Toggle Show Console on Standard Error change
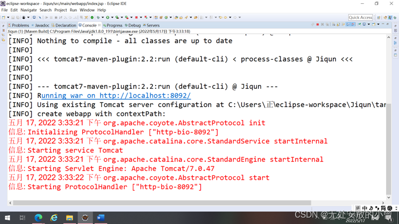 (353, 24)
